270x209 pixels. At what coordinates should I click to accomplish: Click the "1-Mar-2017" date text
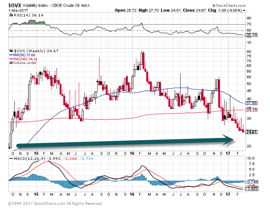[18, 10]
